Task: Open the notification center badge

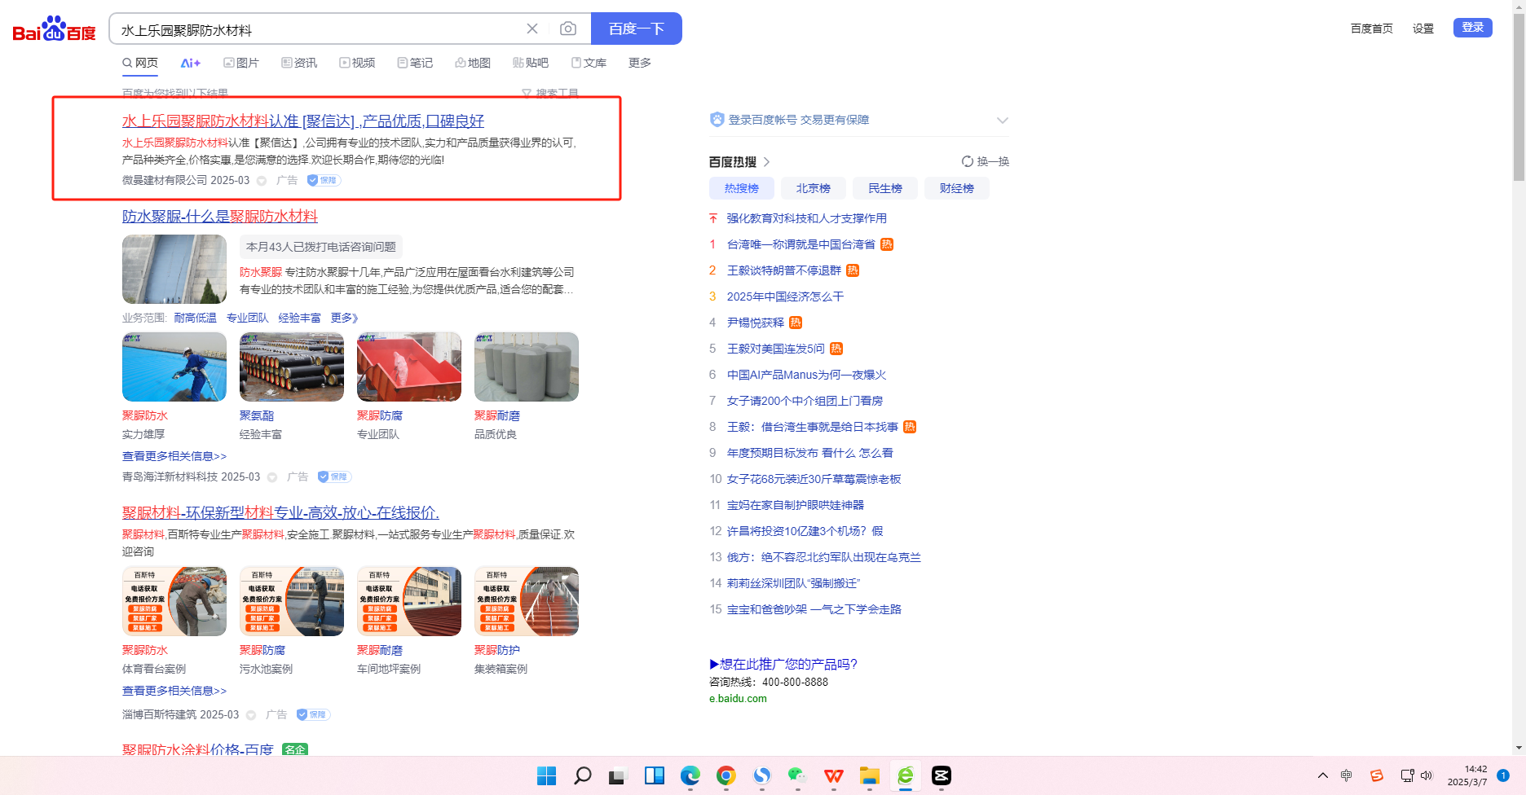Action: point(1503,775)
